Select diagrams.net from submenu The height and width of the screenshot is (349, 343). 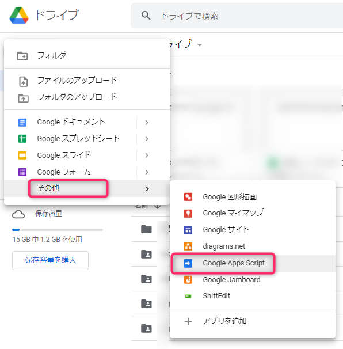[x=253, y=246]
